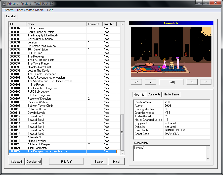The image size is (223, 175).
Task: Select the Rukia's Terror row
Action: click(63, 28)
